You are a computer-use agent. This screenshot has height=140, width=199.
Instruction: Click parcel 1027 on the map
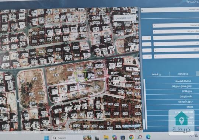[80, 68]
